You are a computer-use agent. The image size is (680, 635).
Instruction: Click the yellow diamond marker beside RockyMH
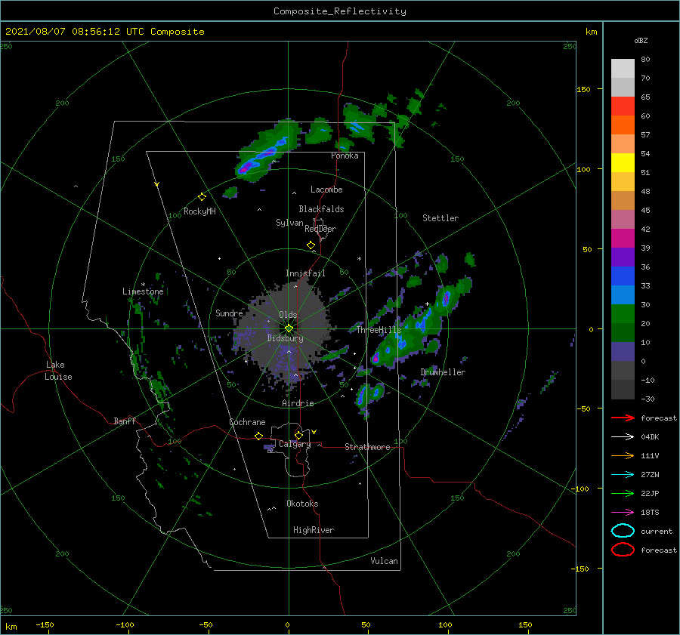[x=202, y=197]
